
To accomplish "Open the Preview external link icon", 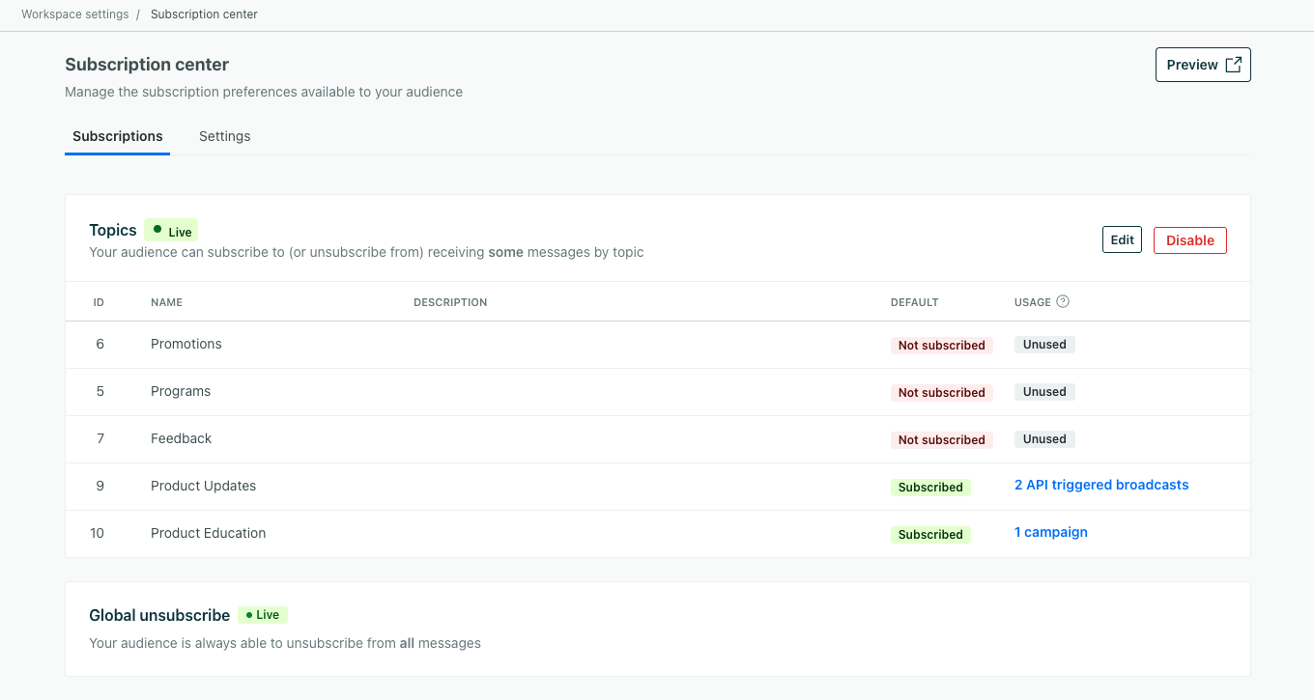I will 1233,64.
